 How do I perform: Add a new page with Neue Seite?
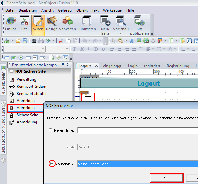pos(105,25)
